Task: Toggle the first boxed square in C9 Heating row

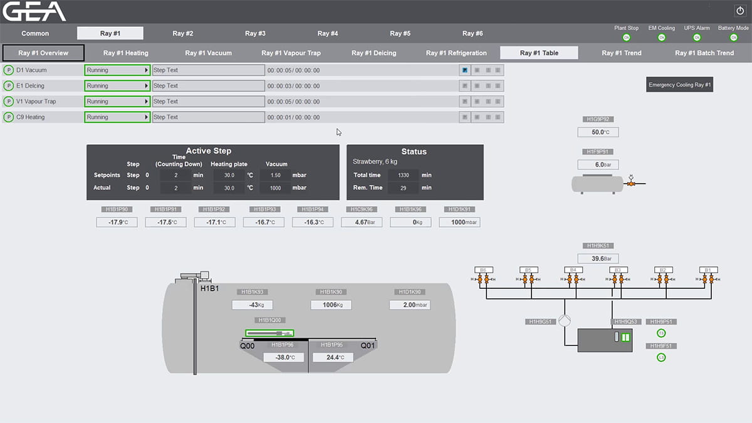Action: click(465, 117)
